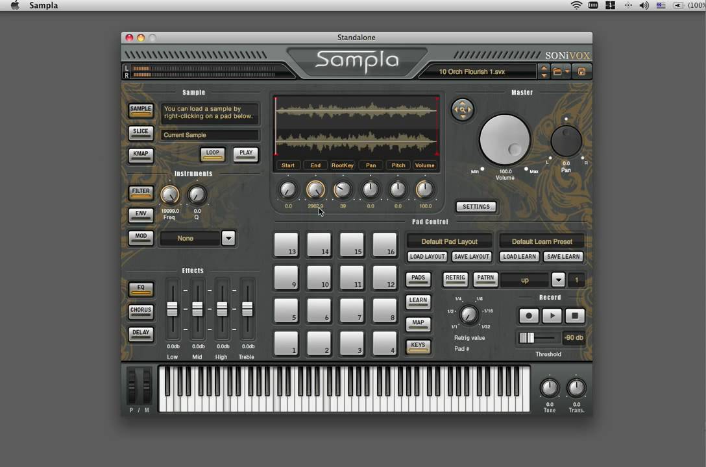Select the MAP mode button
The width and height of the screenshot is (706, 467).
pyautogui.click(x=418, y=324)
